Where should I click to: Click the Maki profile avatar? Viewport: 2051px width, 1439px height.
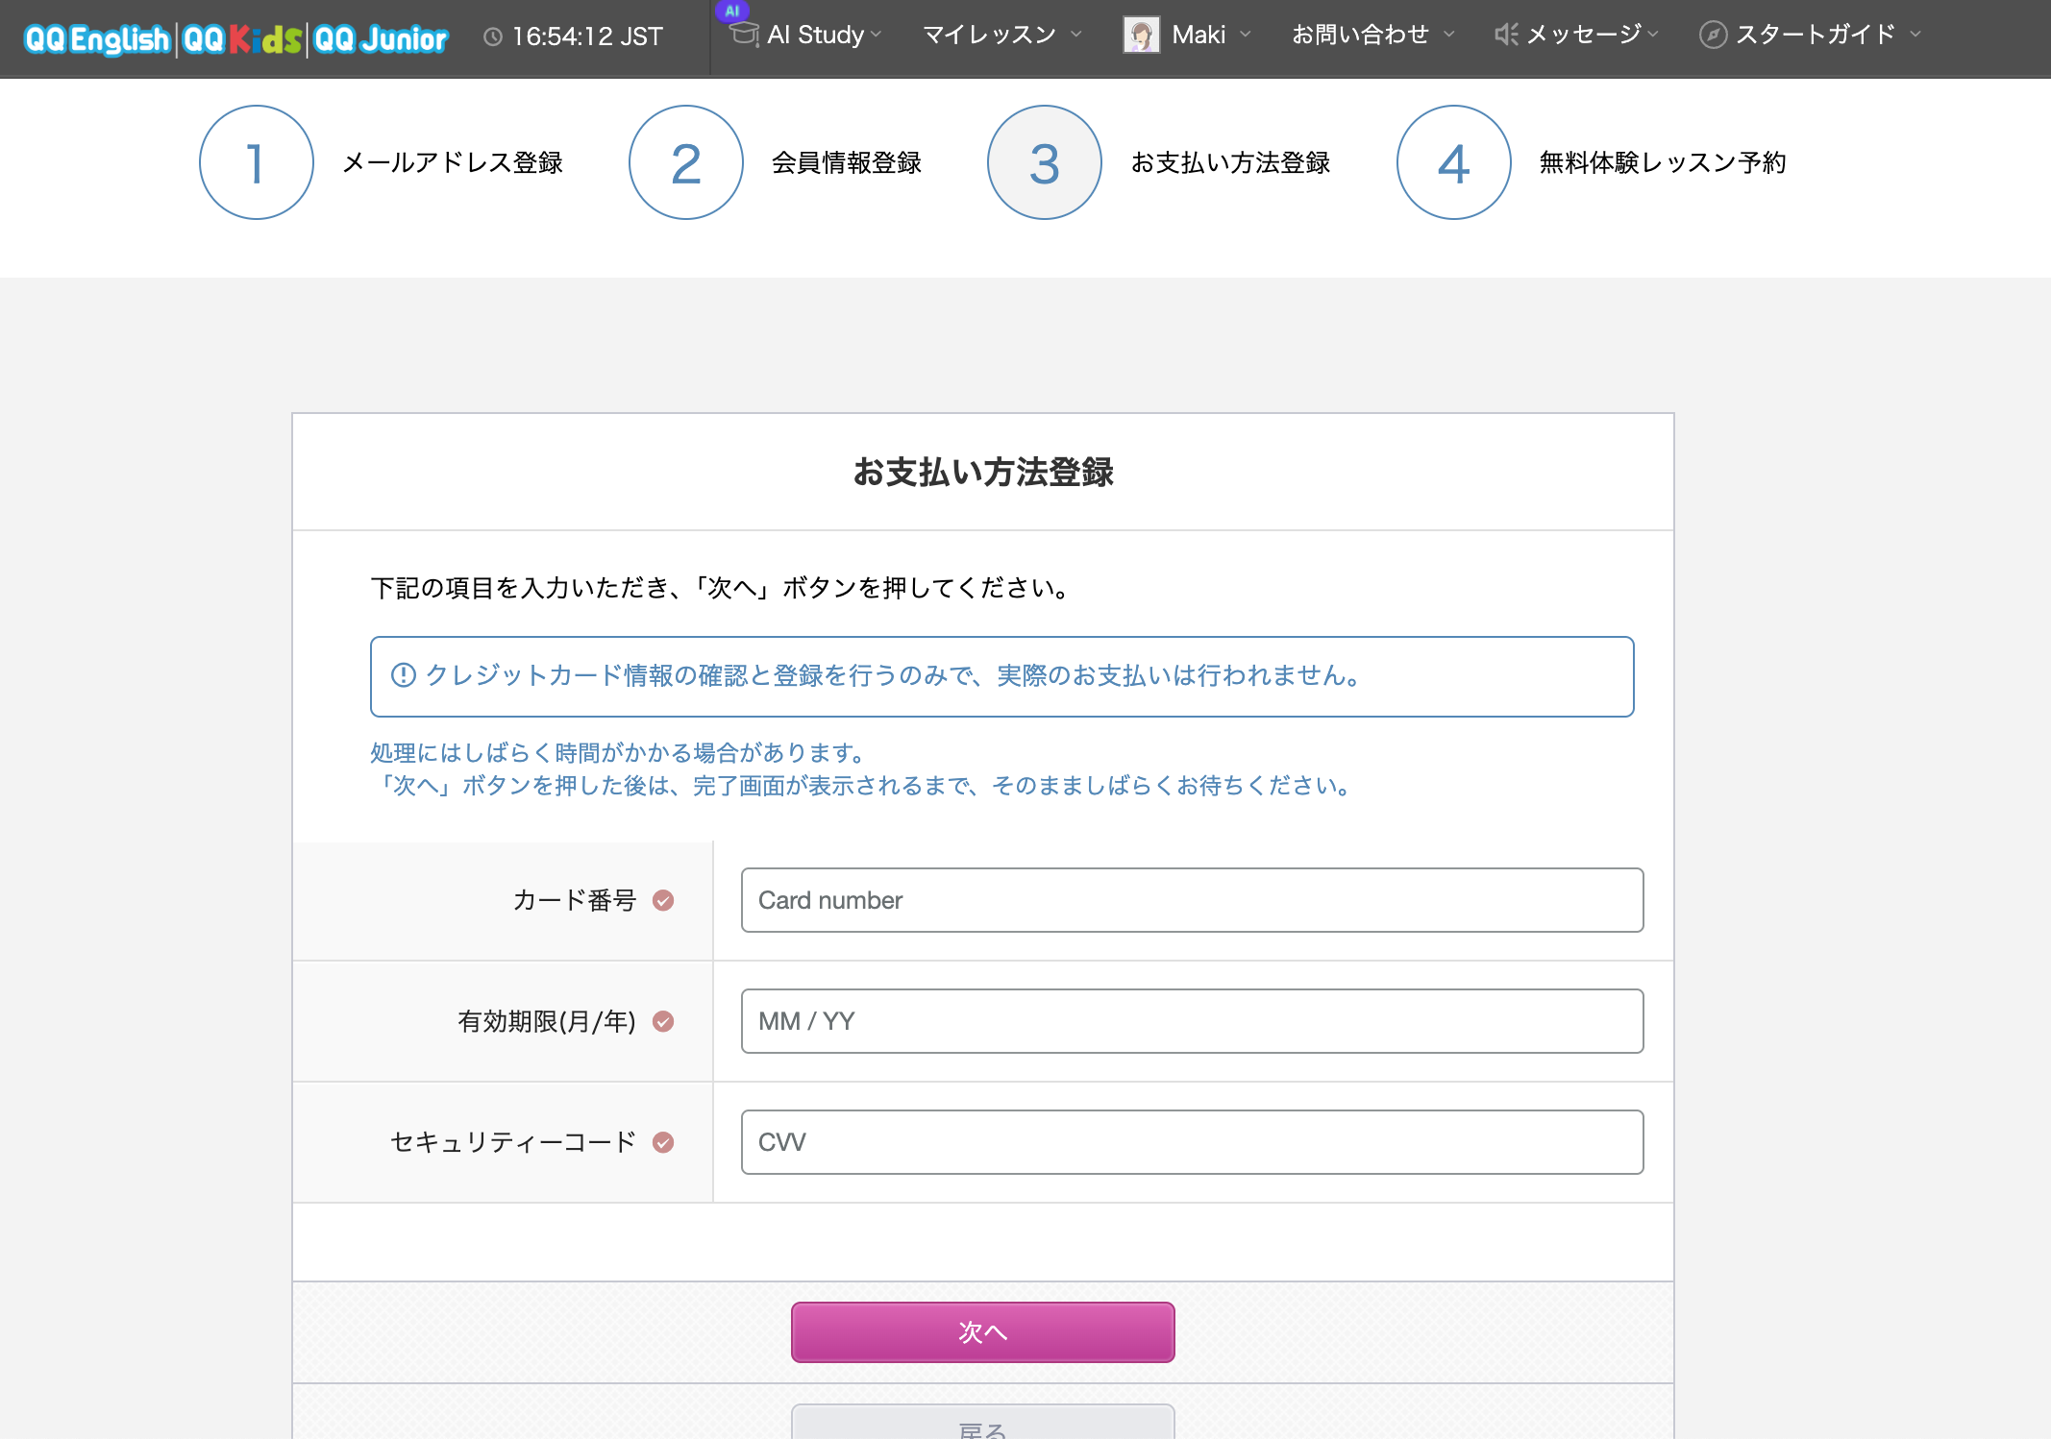(1142, 35)
